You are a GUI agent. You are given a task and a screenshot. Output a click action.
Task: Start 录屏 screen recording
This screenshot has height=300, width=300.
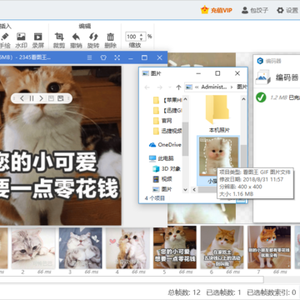coord(38,41)
